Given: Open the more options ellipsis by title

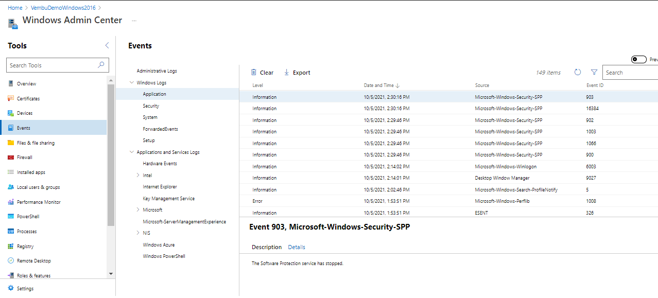Looking at the screenshot, I should point(134,21).
